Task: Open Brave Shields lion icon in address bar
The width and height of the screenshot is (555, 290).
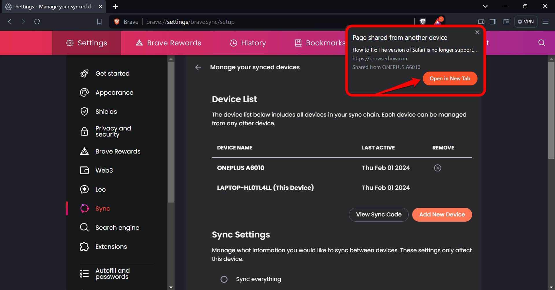Action: (423, 21)
